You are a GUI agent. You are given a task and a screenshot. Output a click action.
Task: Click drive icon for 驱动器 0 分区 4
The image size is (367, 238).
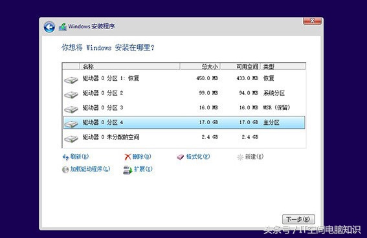pyautogui.click(x=71, y=124)
